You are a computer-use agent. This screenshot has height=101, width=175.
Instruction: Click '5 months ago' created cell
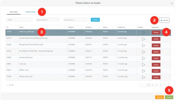click(x=122, y=70)
